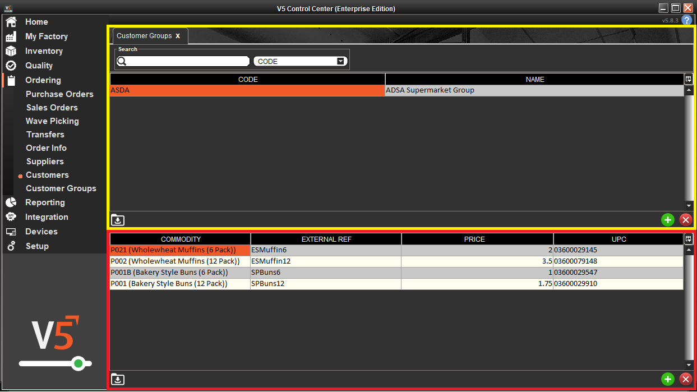Delete selected commodity with red X button
Image resolution: width=697 pixels, height=392 pixels.
click(x=686, y=379)
